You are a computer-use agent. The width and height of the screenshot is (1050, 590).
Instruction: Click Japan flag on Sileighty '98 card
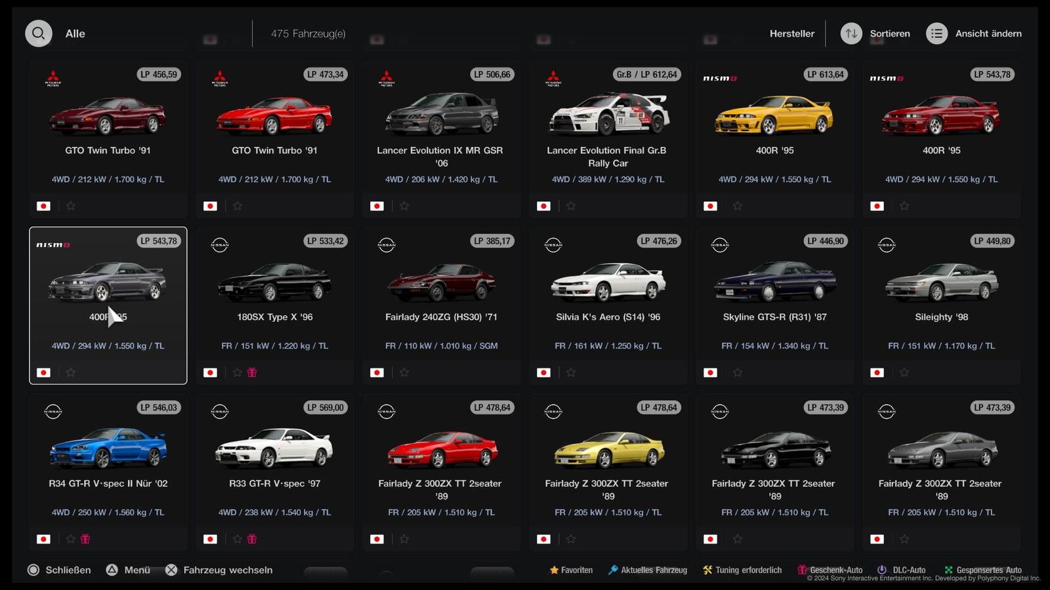click(x=877, y=372)
